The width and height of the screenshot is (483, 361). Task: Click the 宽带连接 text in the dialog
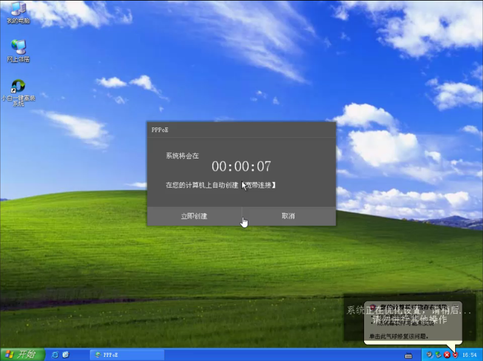[x=260, y=184]
